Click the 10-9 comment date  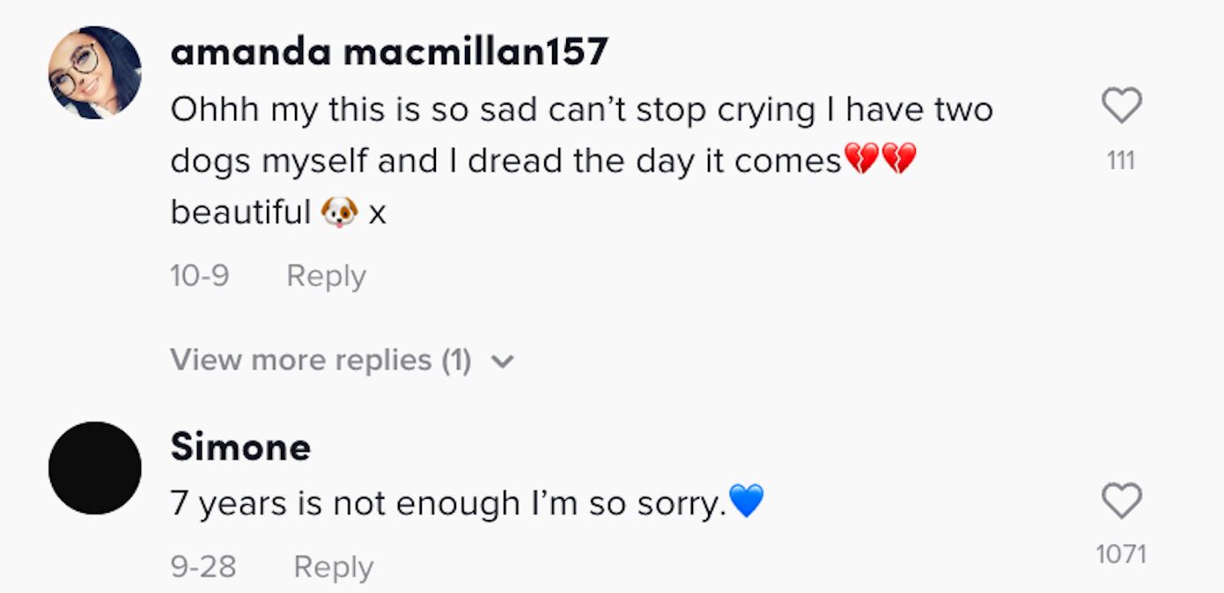coord(200,276)
